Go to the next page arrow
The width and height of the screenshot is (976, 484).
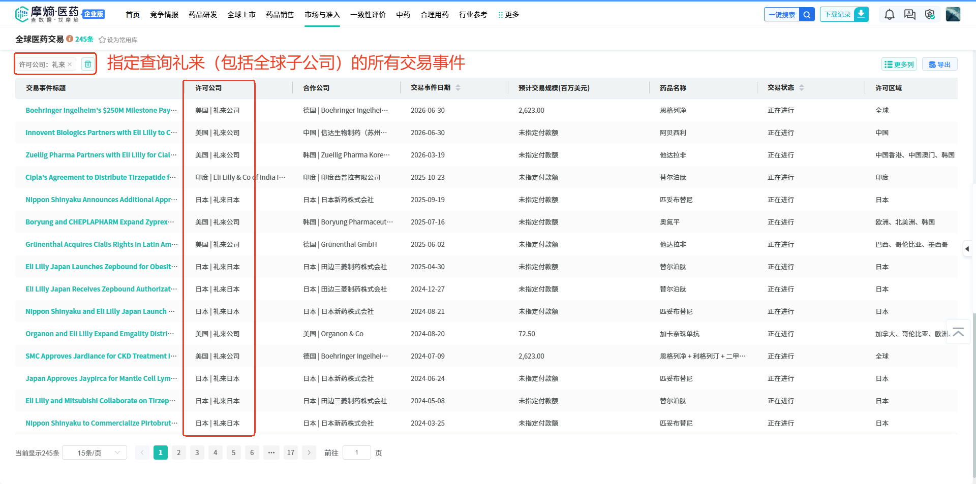(309, 453)
